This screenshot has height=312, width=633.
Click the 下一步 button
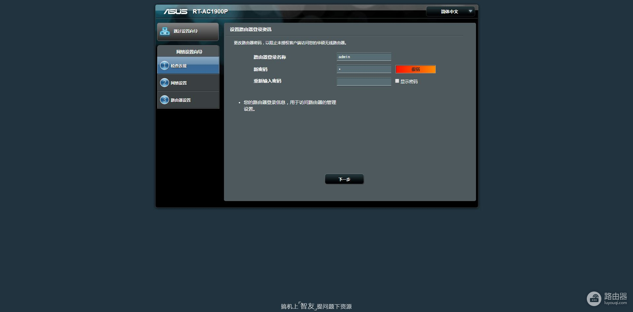[344, 179]
